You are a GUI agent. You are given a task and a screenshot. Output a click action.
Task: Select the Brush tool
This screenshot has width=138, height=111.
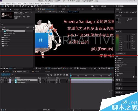coord(29,6)
